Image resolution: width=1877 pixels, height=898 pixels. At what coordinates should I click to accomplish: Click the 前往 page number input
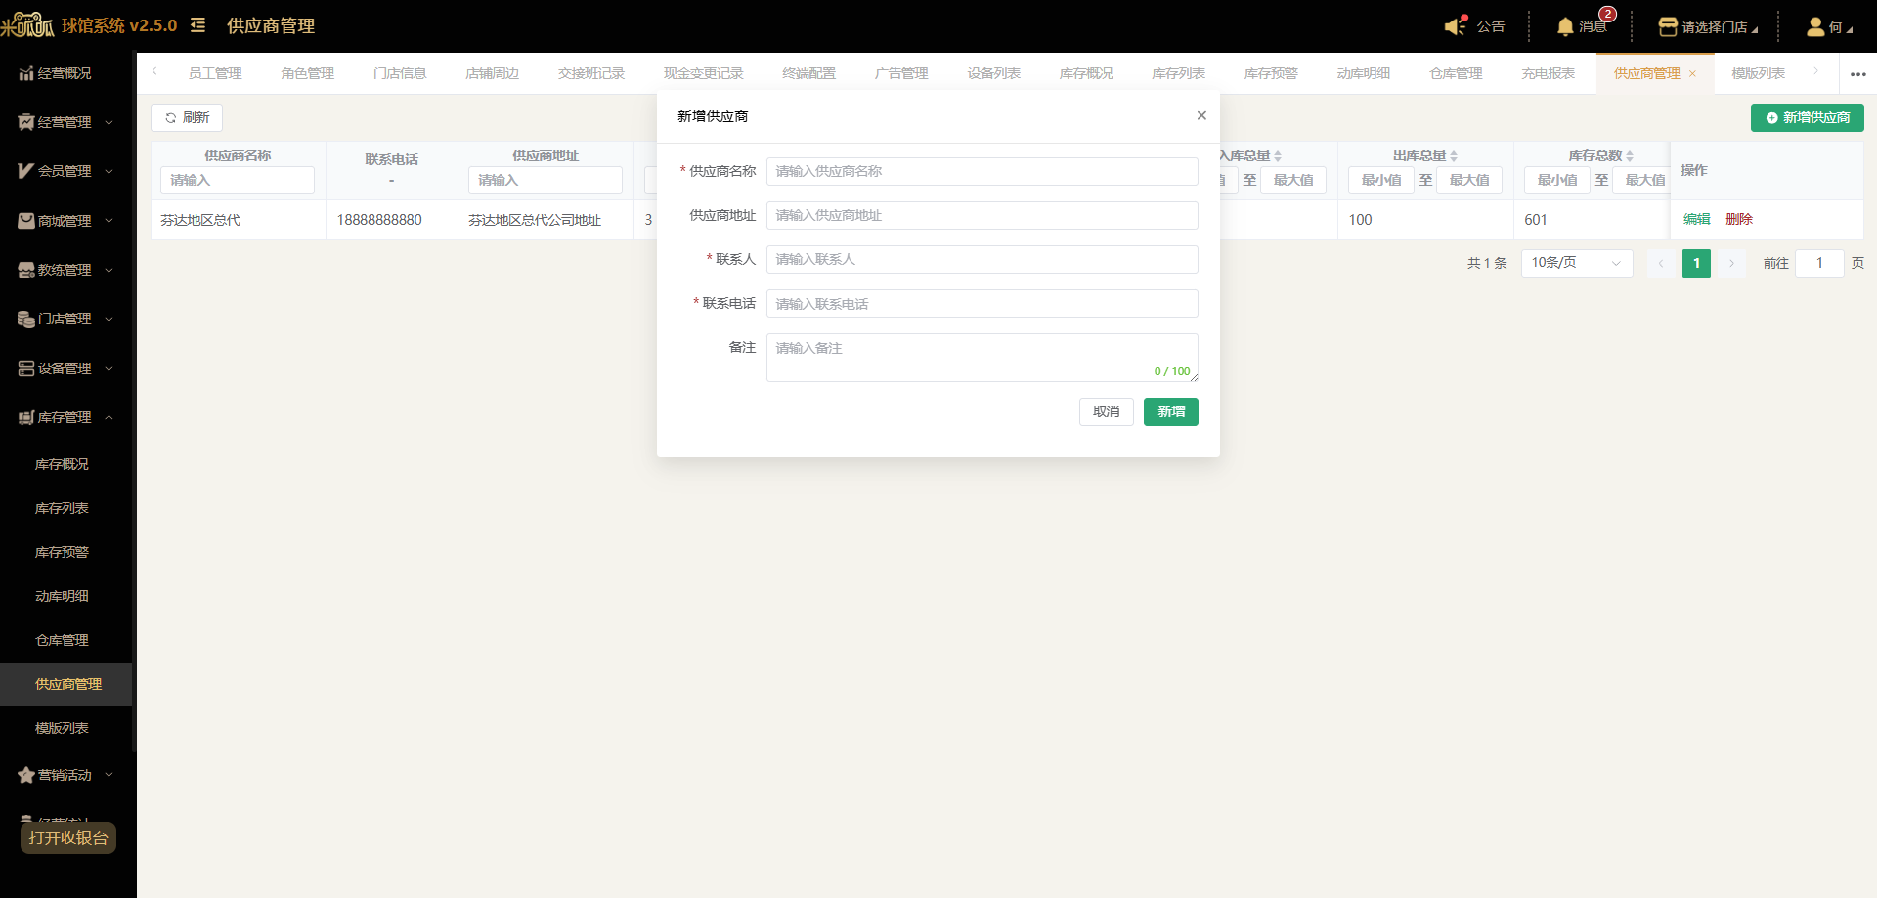click(x=1819, y=263)
